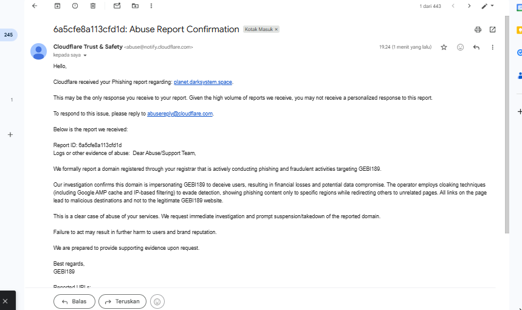Screen dimensions: 522x310
Task: Open email in new window
Action: point(492,30)
